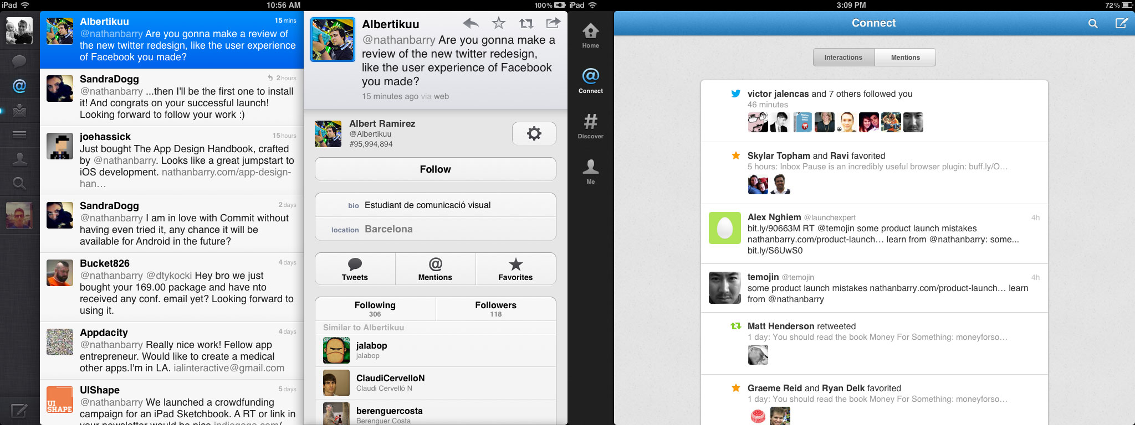Open the Discover hashtag icon
1135x425 pixels.
[590, 126]
